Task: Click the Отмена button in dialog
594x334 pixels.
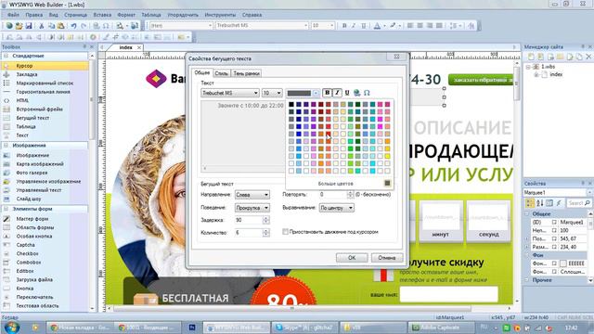Action: tap(386, 258)
